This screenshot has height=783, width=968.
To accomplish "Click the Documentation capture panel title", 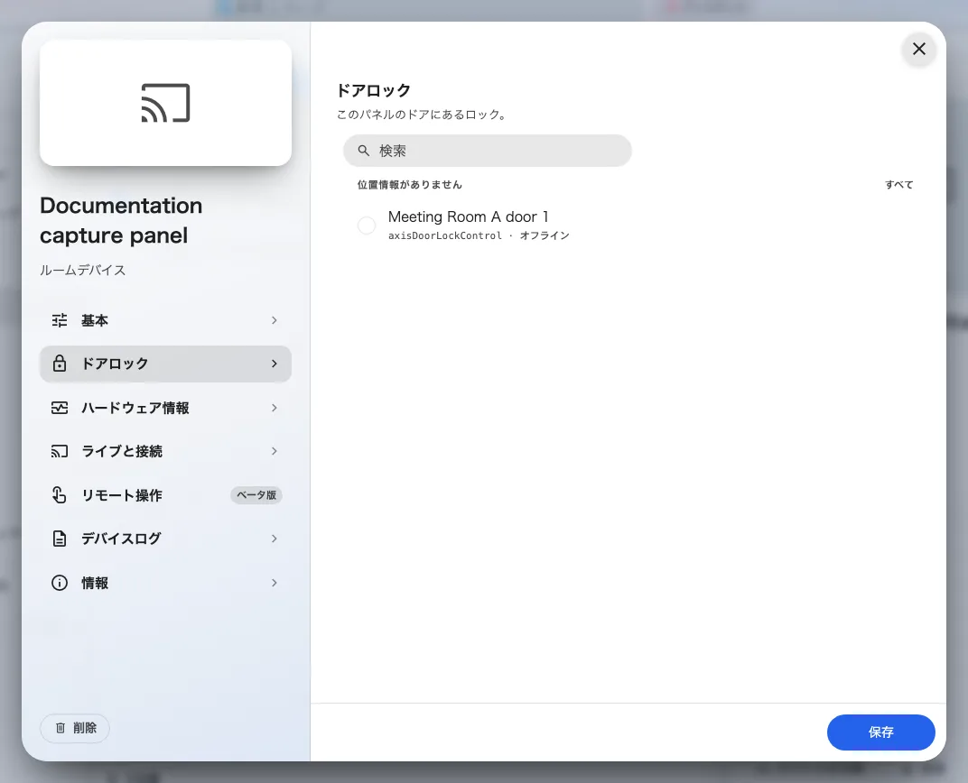I will tap(121, 220).
